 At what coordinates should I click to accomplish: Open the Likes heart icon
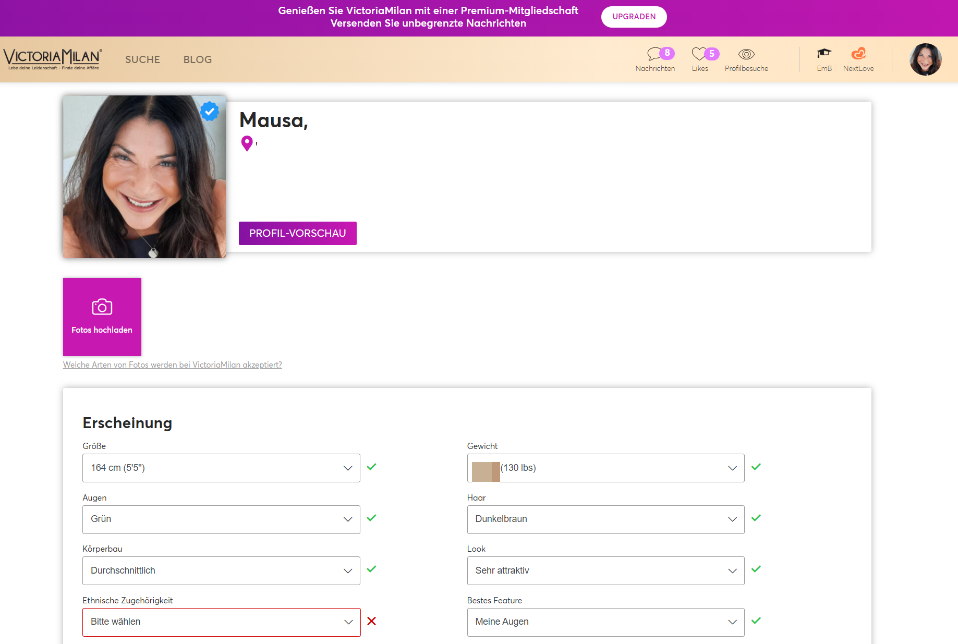[698, 54]
